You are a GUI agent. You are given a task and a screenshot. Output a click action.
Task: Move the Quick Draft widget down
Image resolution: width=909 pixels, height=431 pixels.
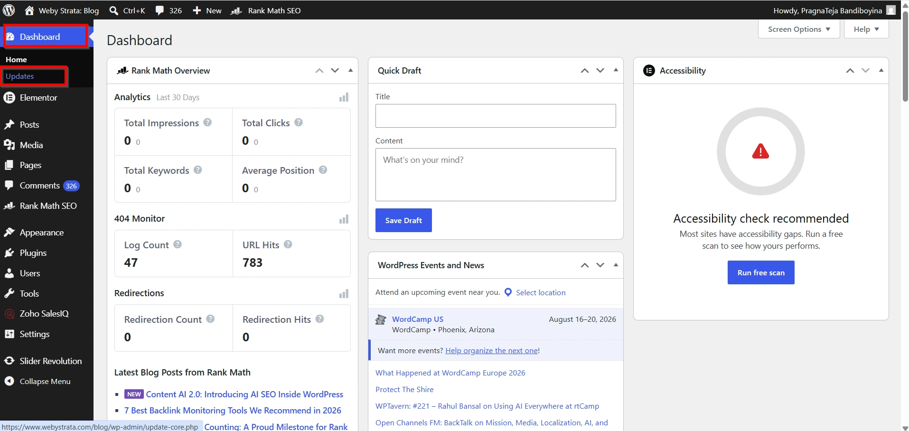point(600,71)
